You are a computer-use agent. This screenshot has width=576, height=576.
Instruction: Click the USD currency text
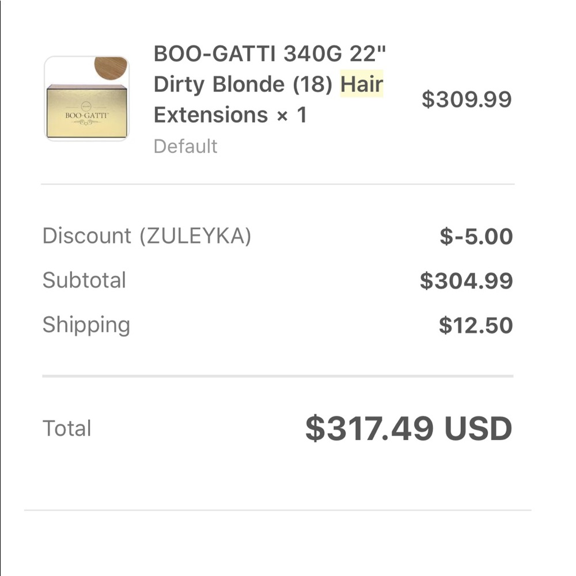pyautogui.click(x=478, y=429)
